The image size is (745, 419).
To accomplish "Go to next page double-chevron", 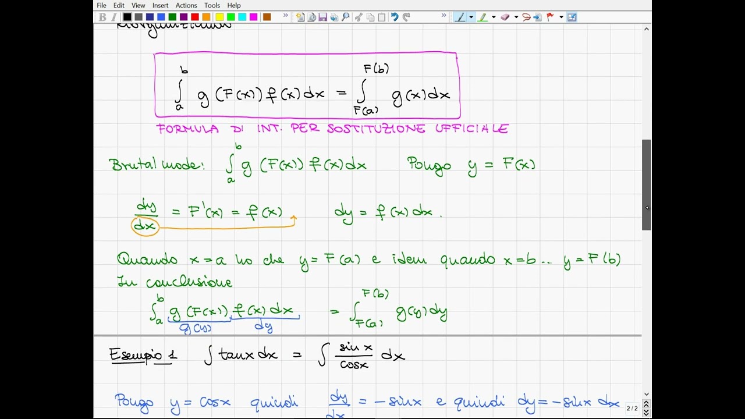I will 647,413.
